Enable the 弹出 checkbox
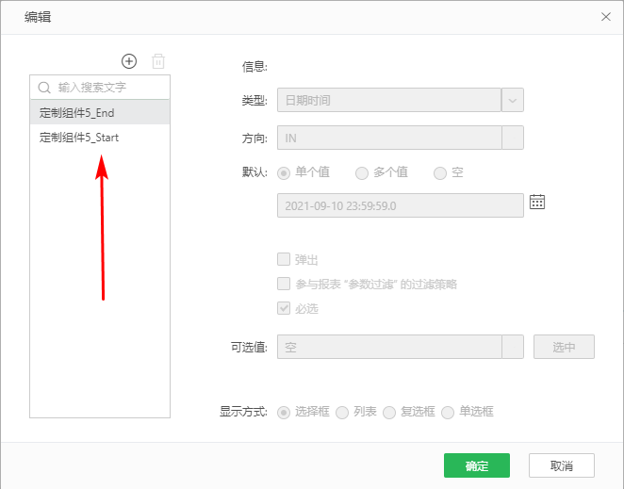624x489 pixels. pyautogui.click(x=283, y=259)
